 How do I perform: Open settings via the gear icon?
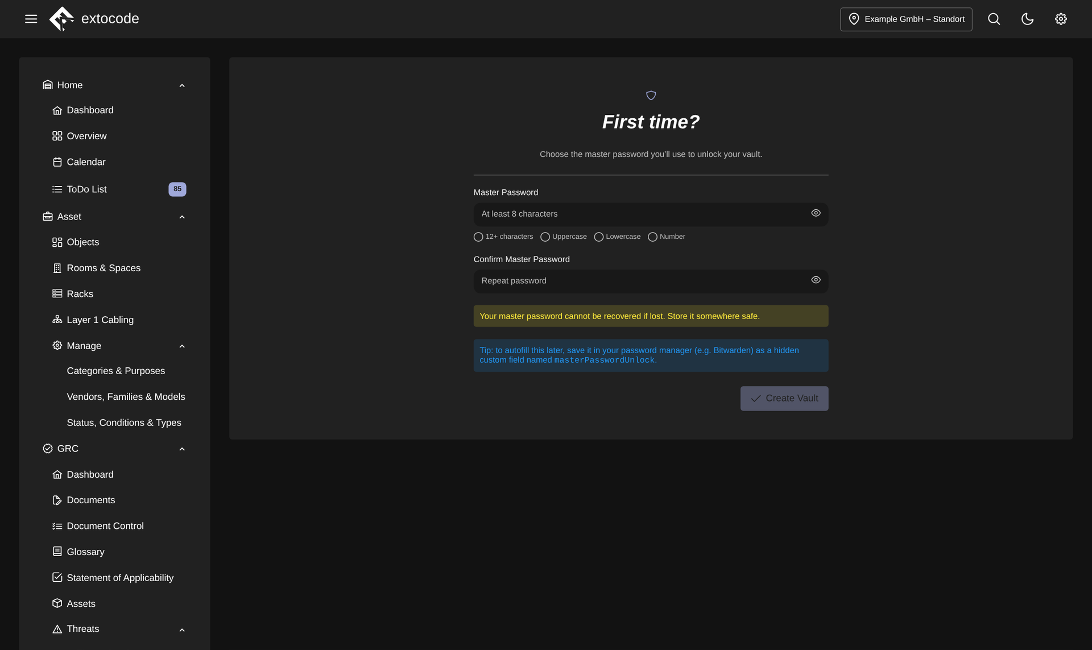[x=1061, y=19]
